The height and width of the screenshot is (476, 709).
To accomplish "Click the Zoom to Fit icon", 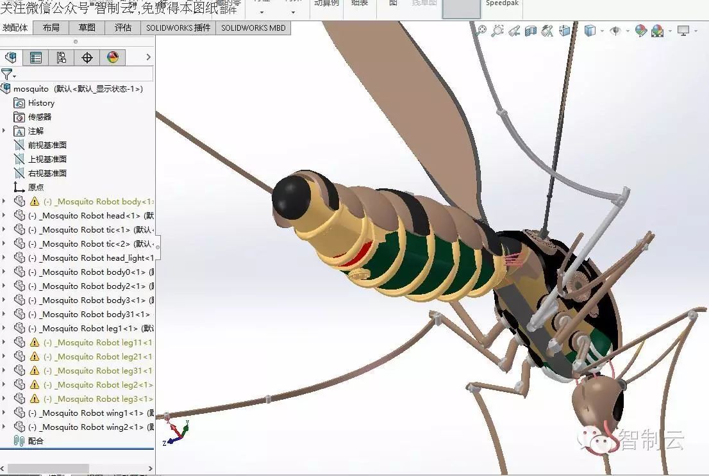I will tap(481, 30).
